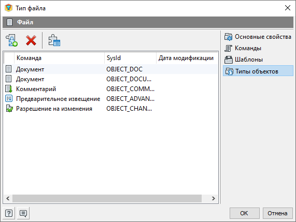This screenshot has width=296, height=222.
Task: Click the horizontal scrollbar right arrow
Action: (214, 198)
